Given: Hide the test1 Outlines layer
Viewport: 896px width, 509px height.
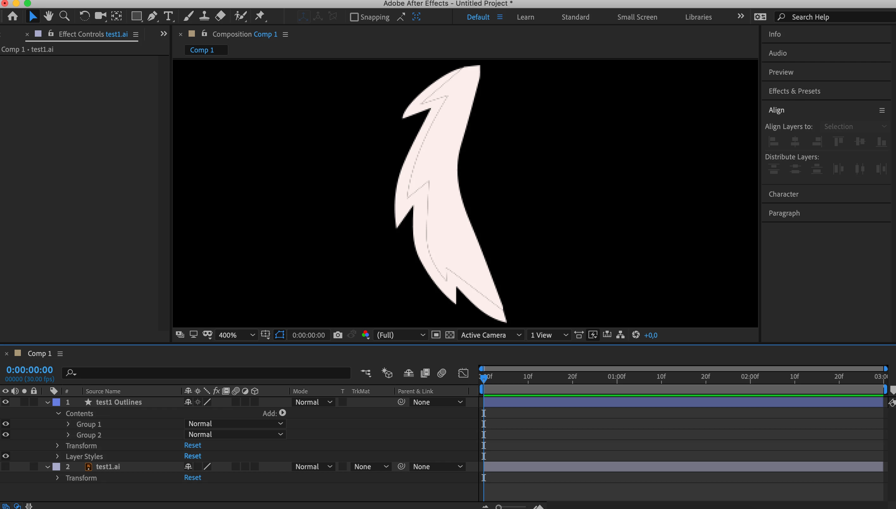Looking at the screenshot, I should click(x=6, y=402).
